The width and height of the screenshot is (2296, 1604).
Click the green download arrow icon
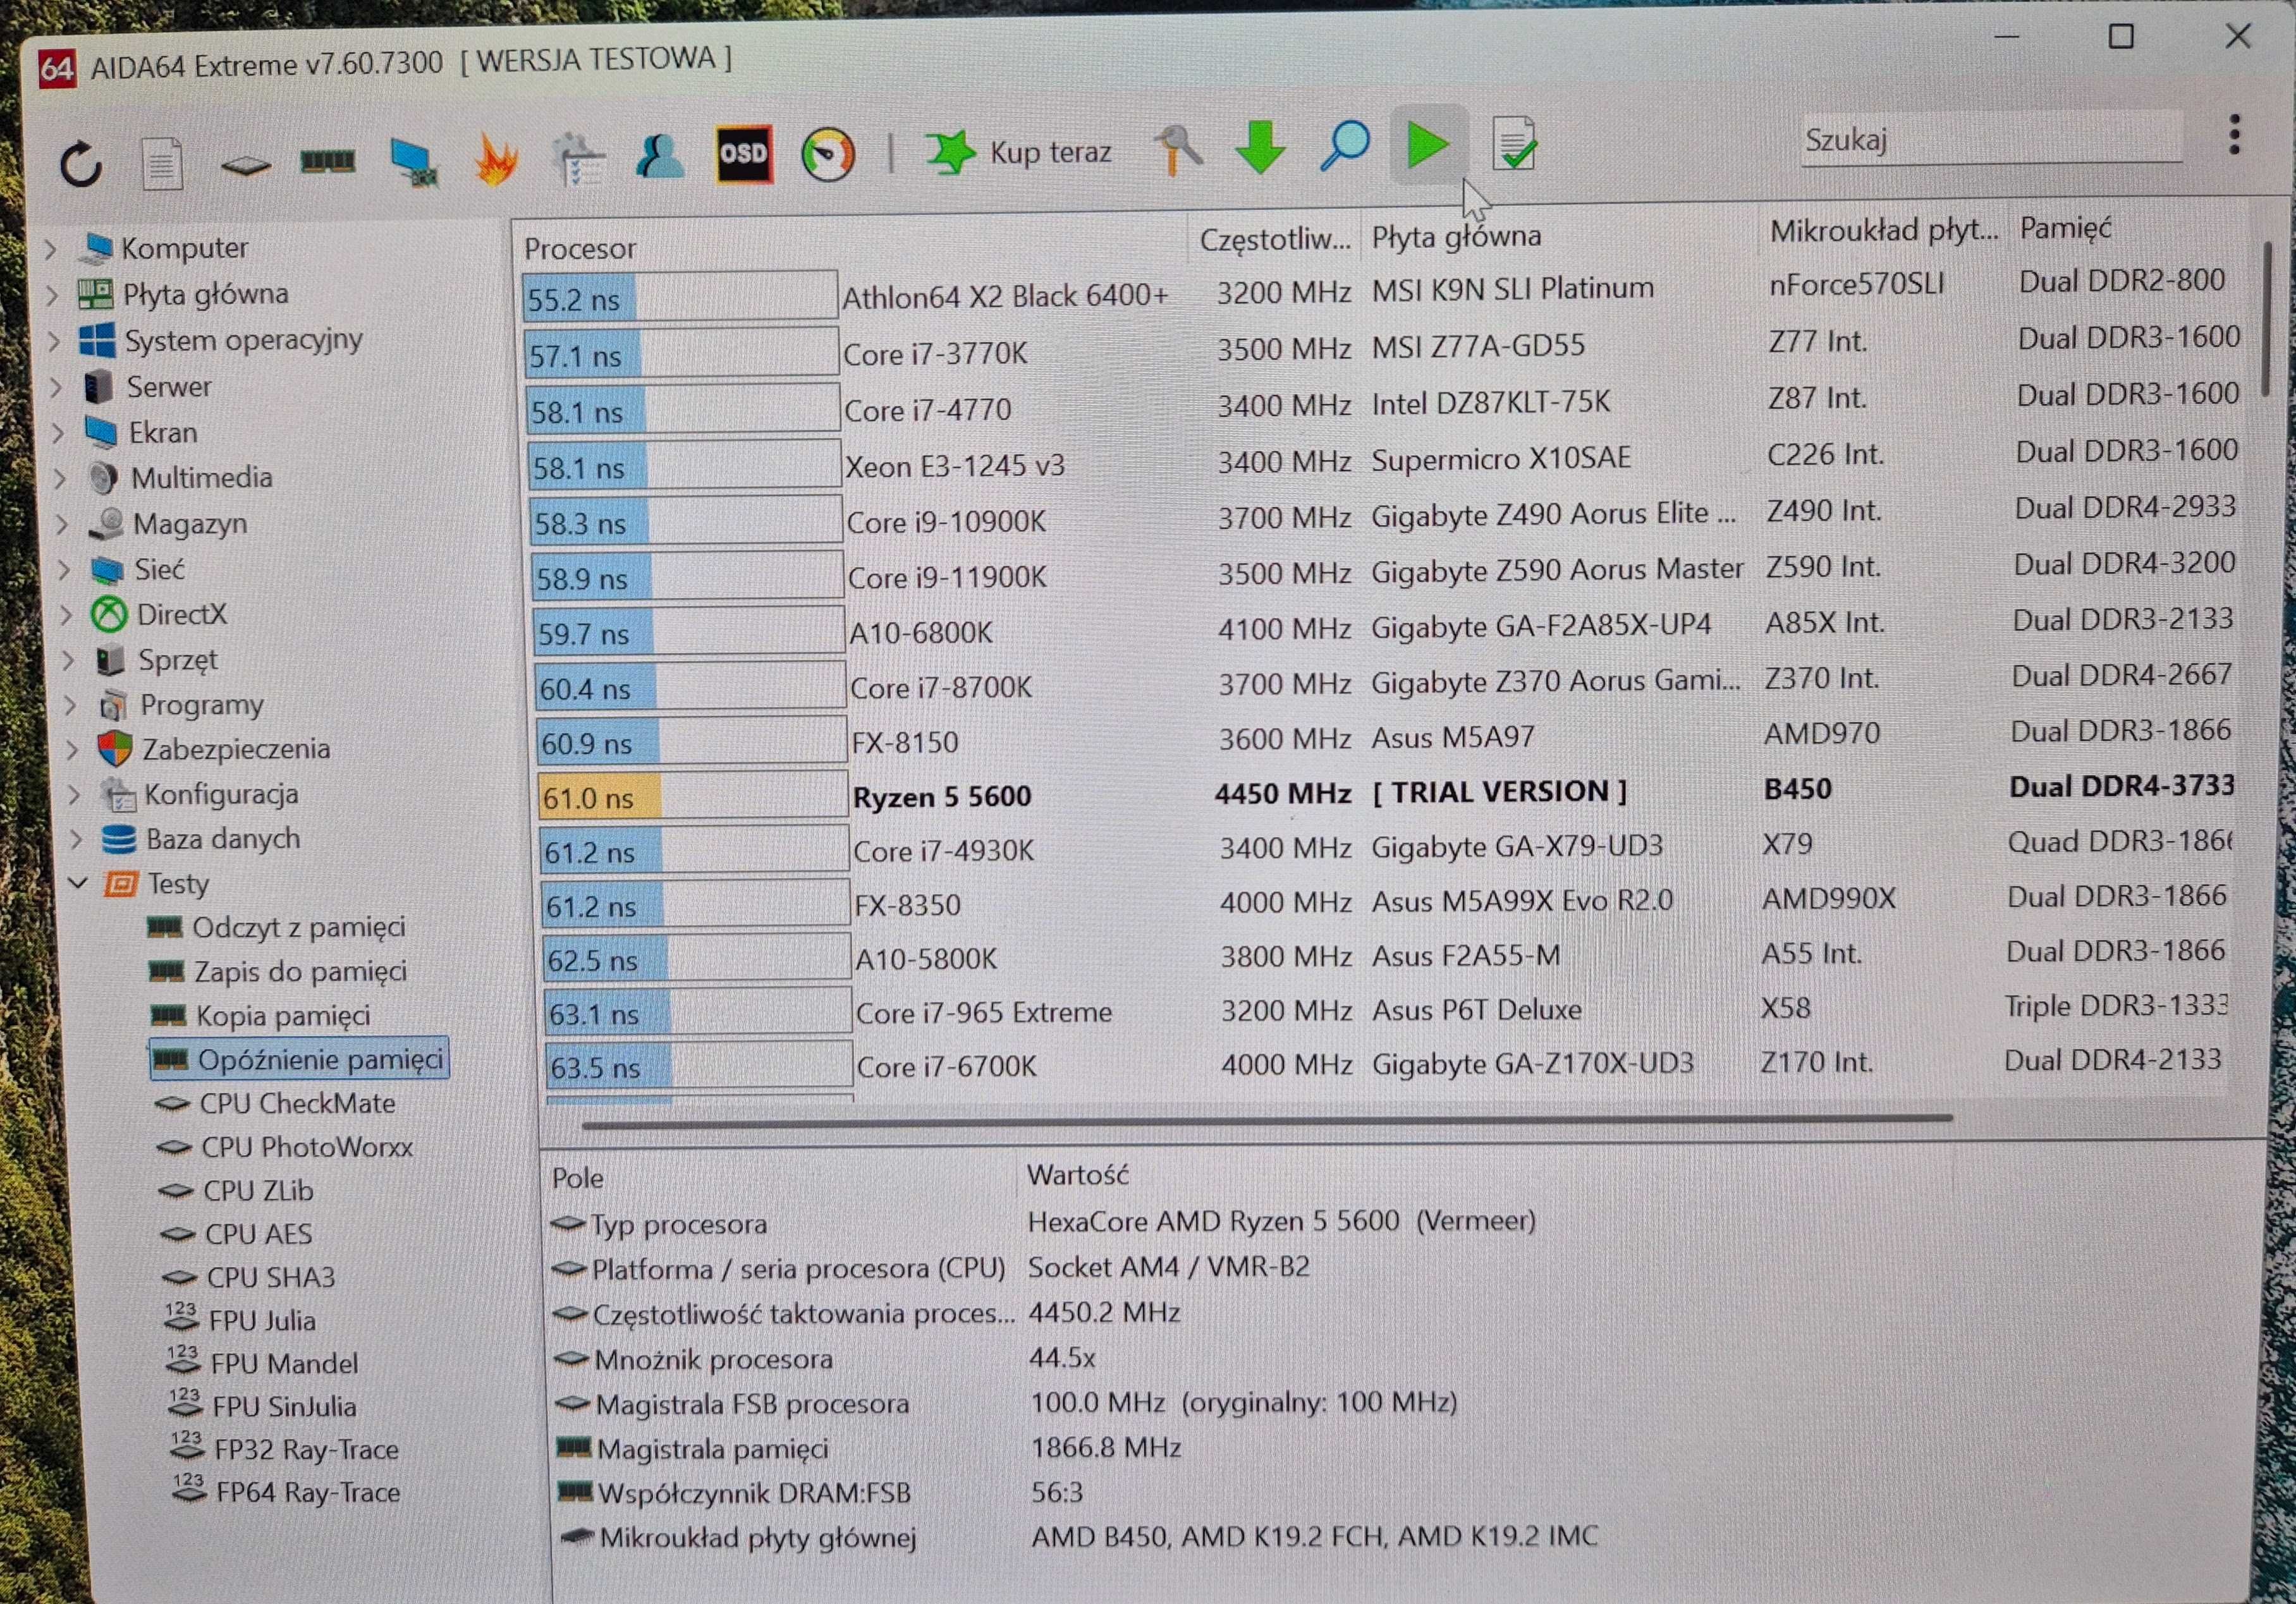tap(1260, 148)
